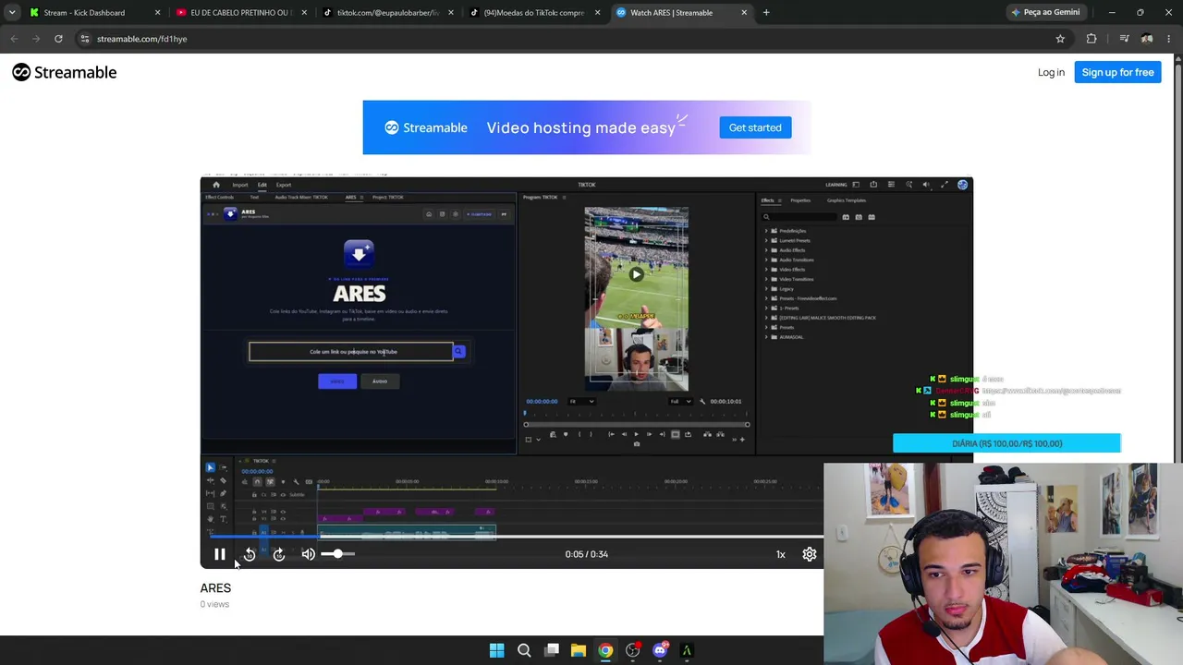Open Discord from the taskbar
Viewport: 1183px width, 665px height.
(660, 650)
